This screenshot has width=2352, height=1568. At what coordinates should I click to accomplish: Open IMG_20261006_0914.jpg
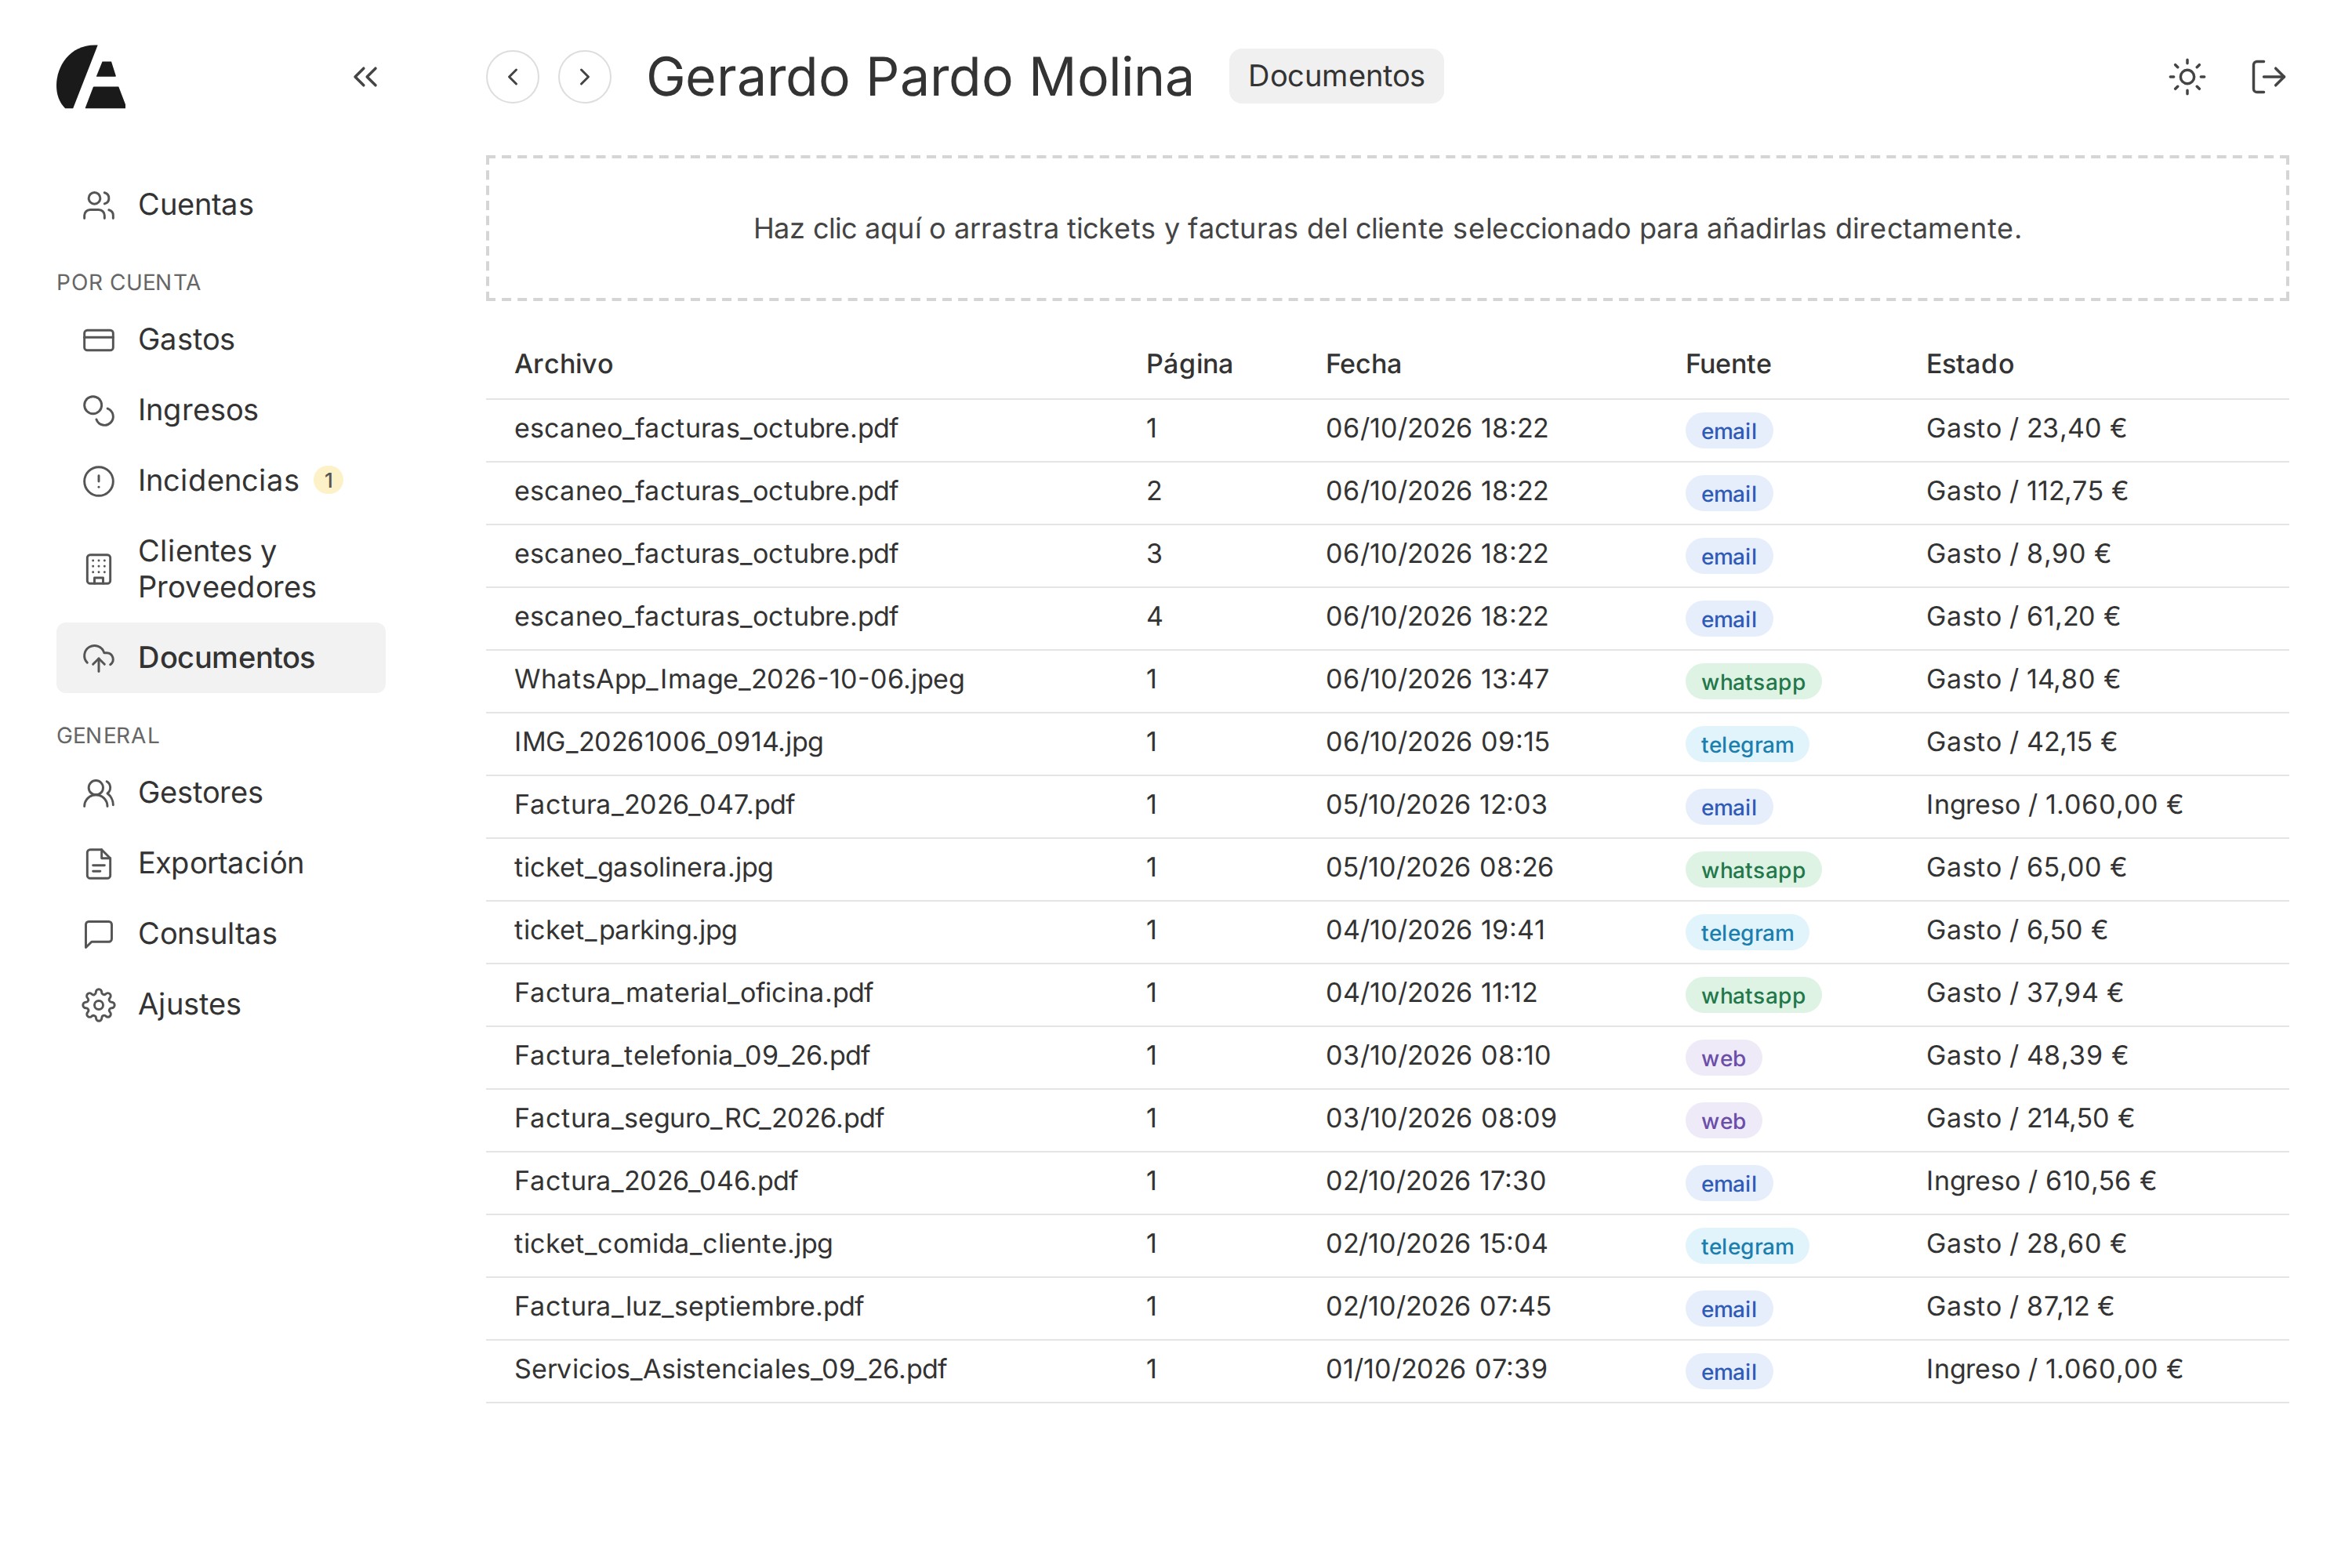(x=1387, y=744)
